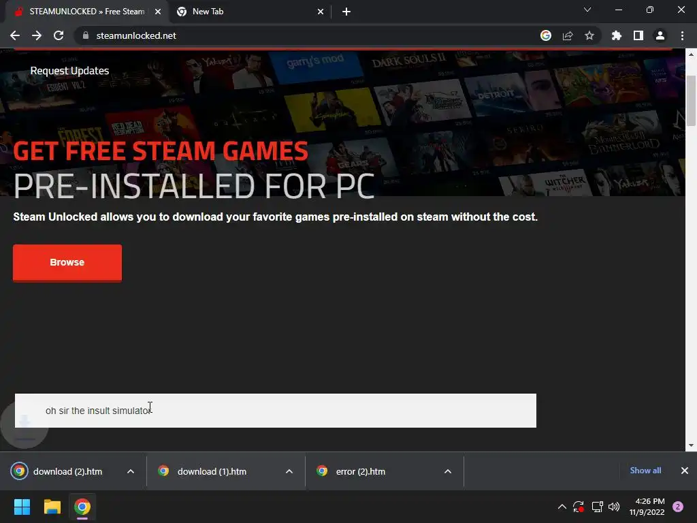Expand options for download (1).htm

click(289, 471)
